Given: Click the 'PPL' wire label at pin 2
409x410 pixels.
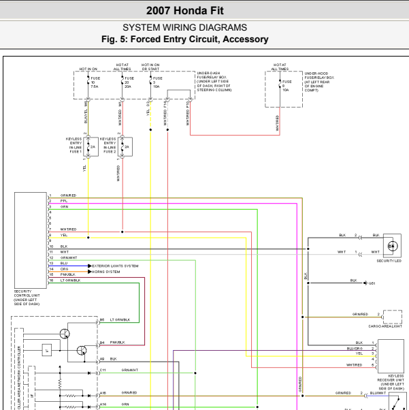Looking at the screenshot, I should coord(64,201).
